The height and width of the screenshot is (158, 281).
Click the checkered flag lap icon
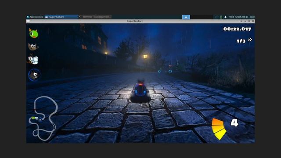250,40
